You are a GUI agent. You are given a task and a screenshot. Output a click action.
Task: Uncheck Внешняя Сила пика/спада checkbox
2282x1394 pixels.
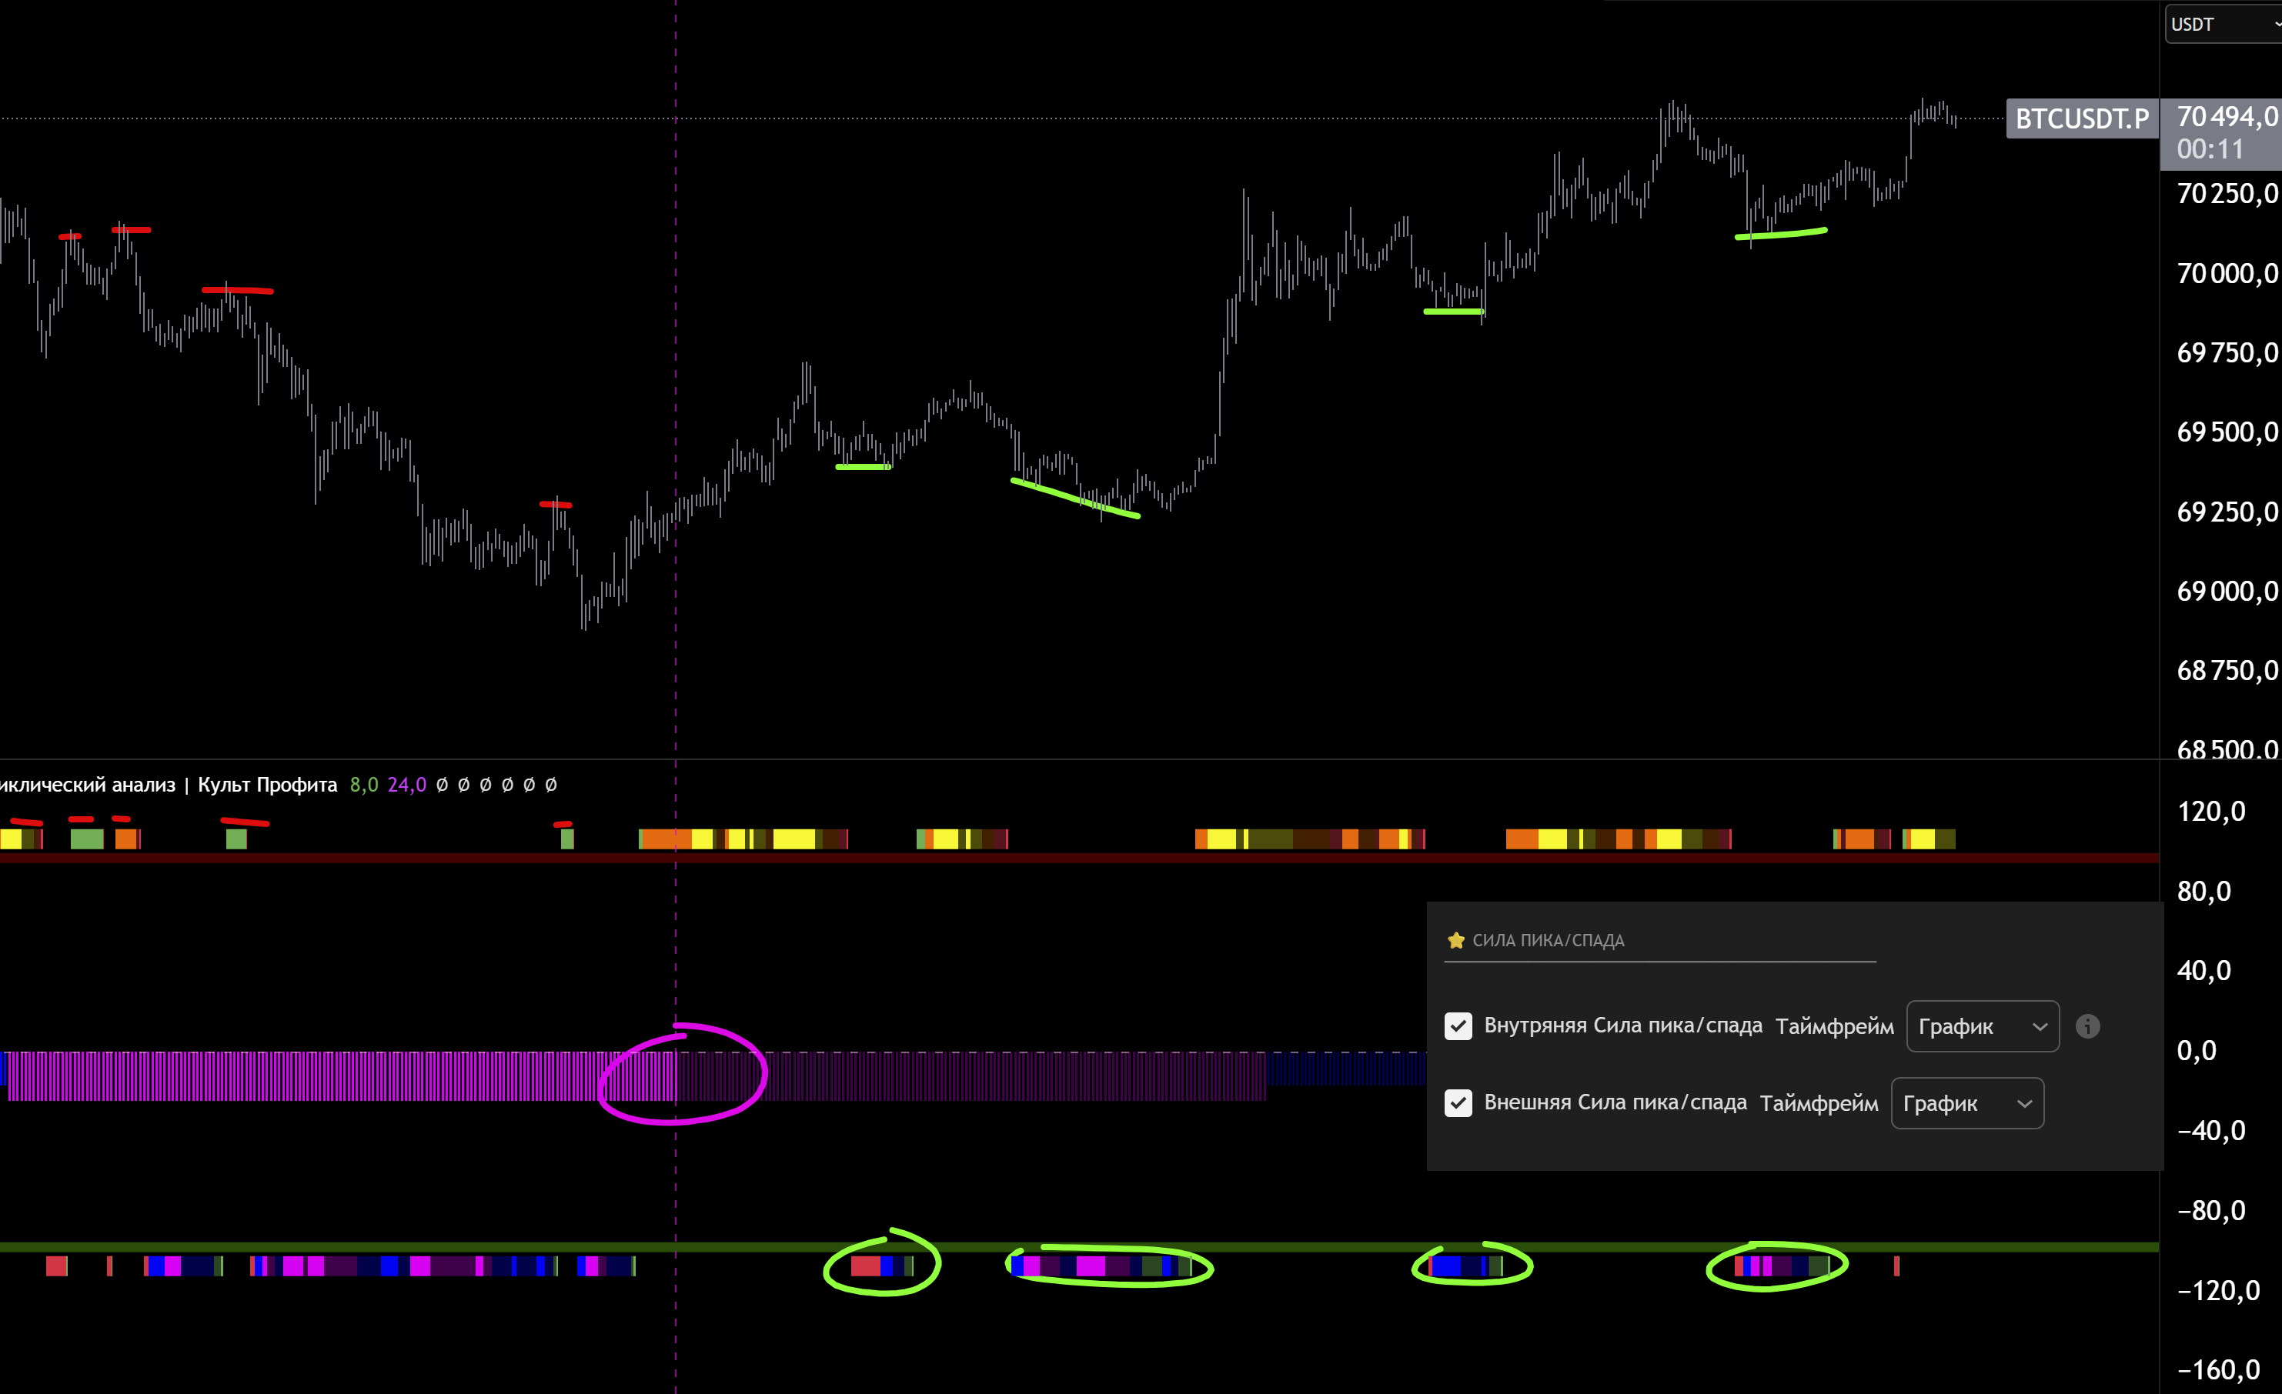pos(1458,1102)
